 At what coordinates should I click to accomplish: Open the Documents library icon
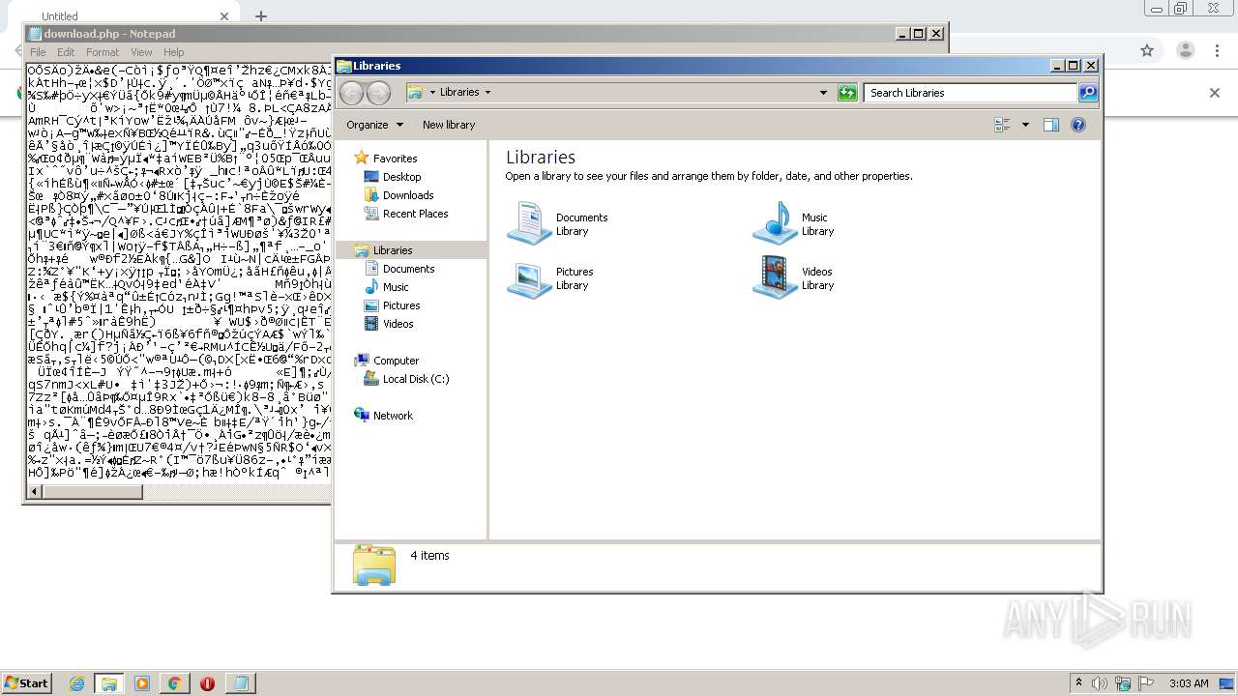[x=529, y=223]
